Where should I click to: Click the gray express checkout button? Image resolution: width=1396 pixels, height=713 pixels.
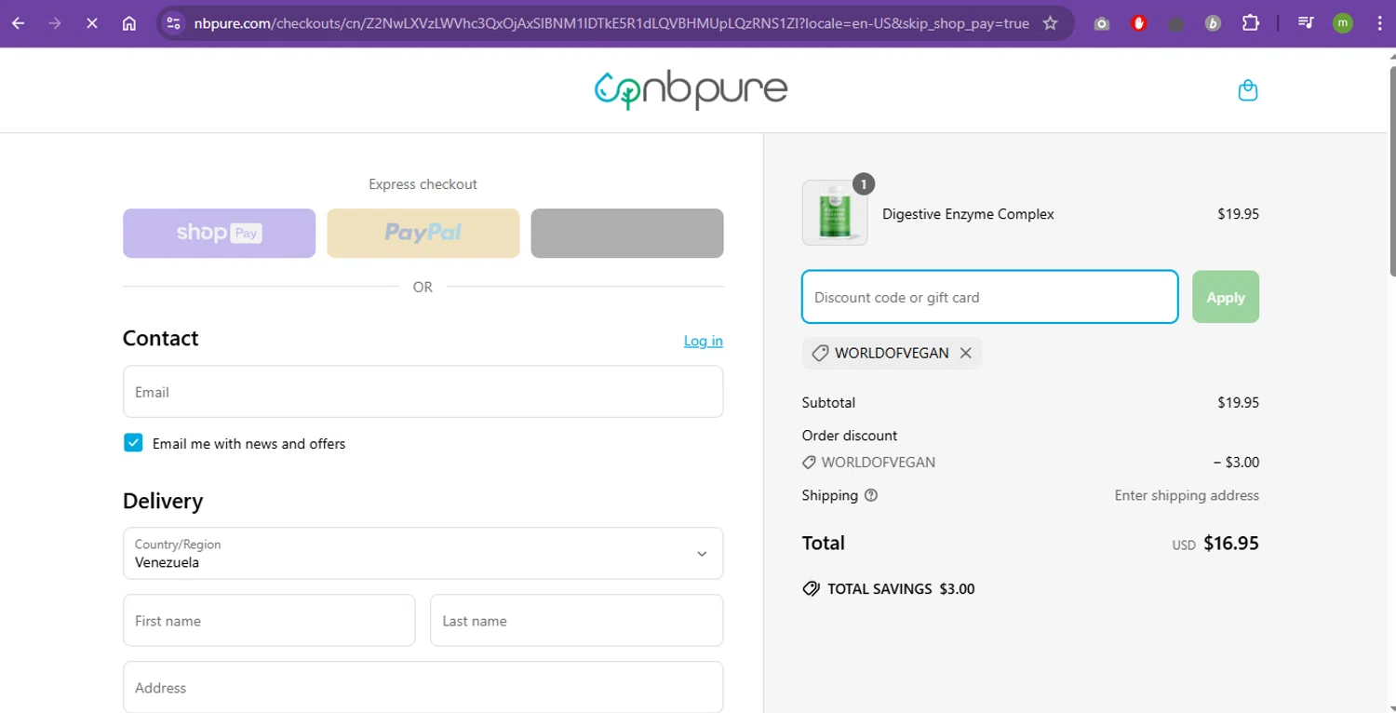627,233
